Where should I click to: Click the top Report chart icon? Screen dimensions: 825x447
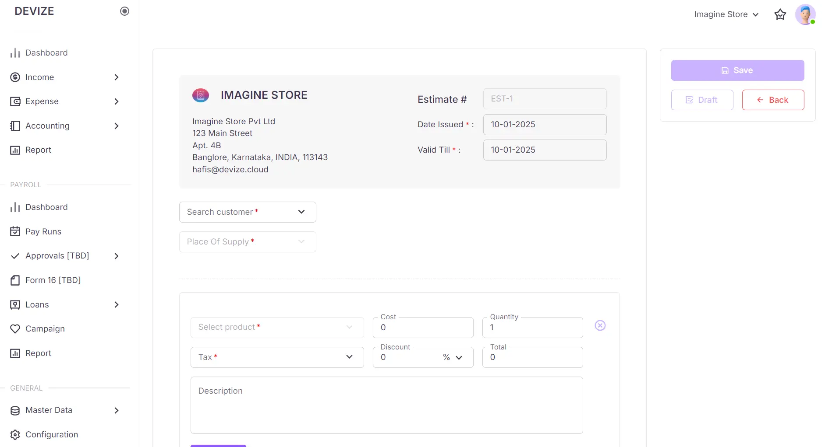pyautogui.click(x=15, y=150)
